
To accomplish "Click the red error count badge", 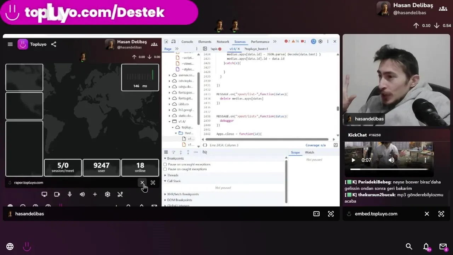I will [x=287, y=41].
